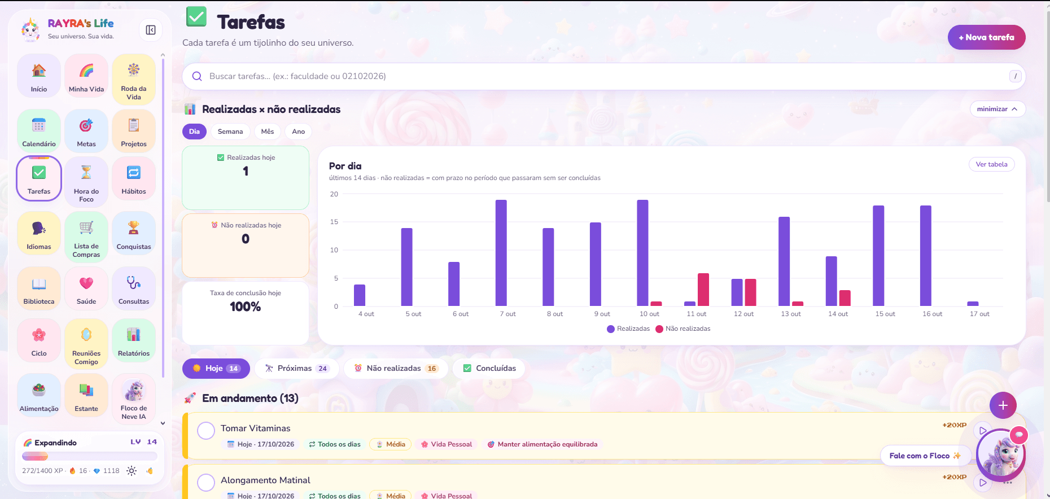
Task: View Conquistas trophy section
Action: 134,233
